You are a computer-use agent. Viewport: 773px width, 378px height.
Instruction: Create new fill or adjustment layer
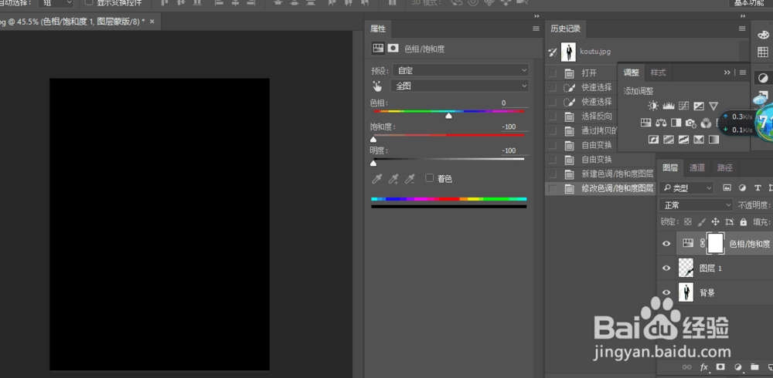pyautogui.click(x=737, y=366)
